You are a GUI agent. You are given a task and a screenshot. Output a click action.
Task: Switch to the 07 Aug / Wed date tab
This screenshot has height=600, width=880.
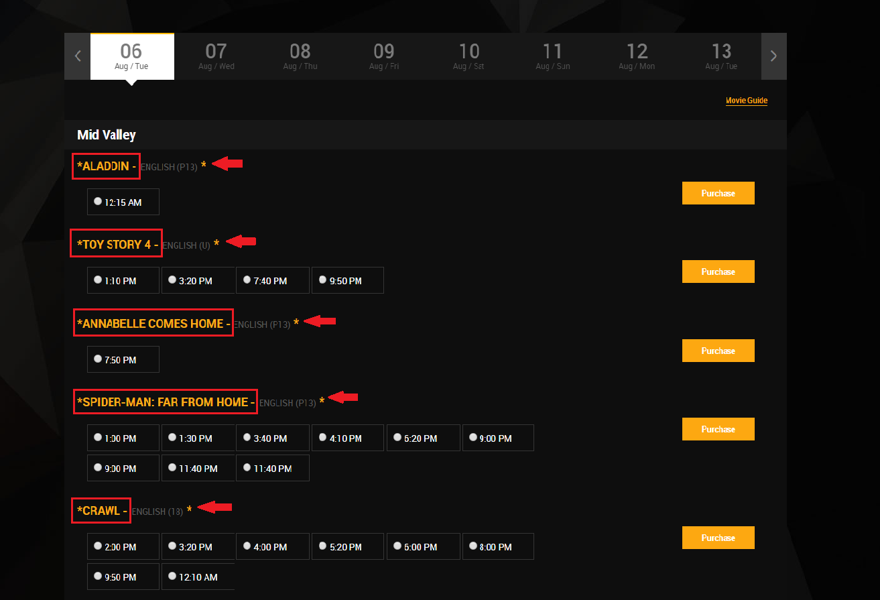click(x=216, y=56)
